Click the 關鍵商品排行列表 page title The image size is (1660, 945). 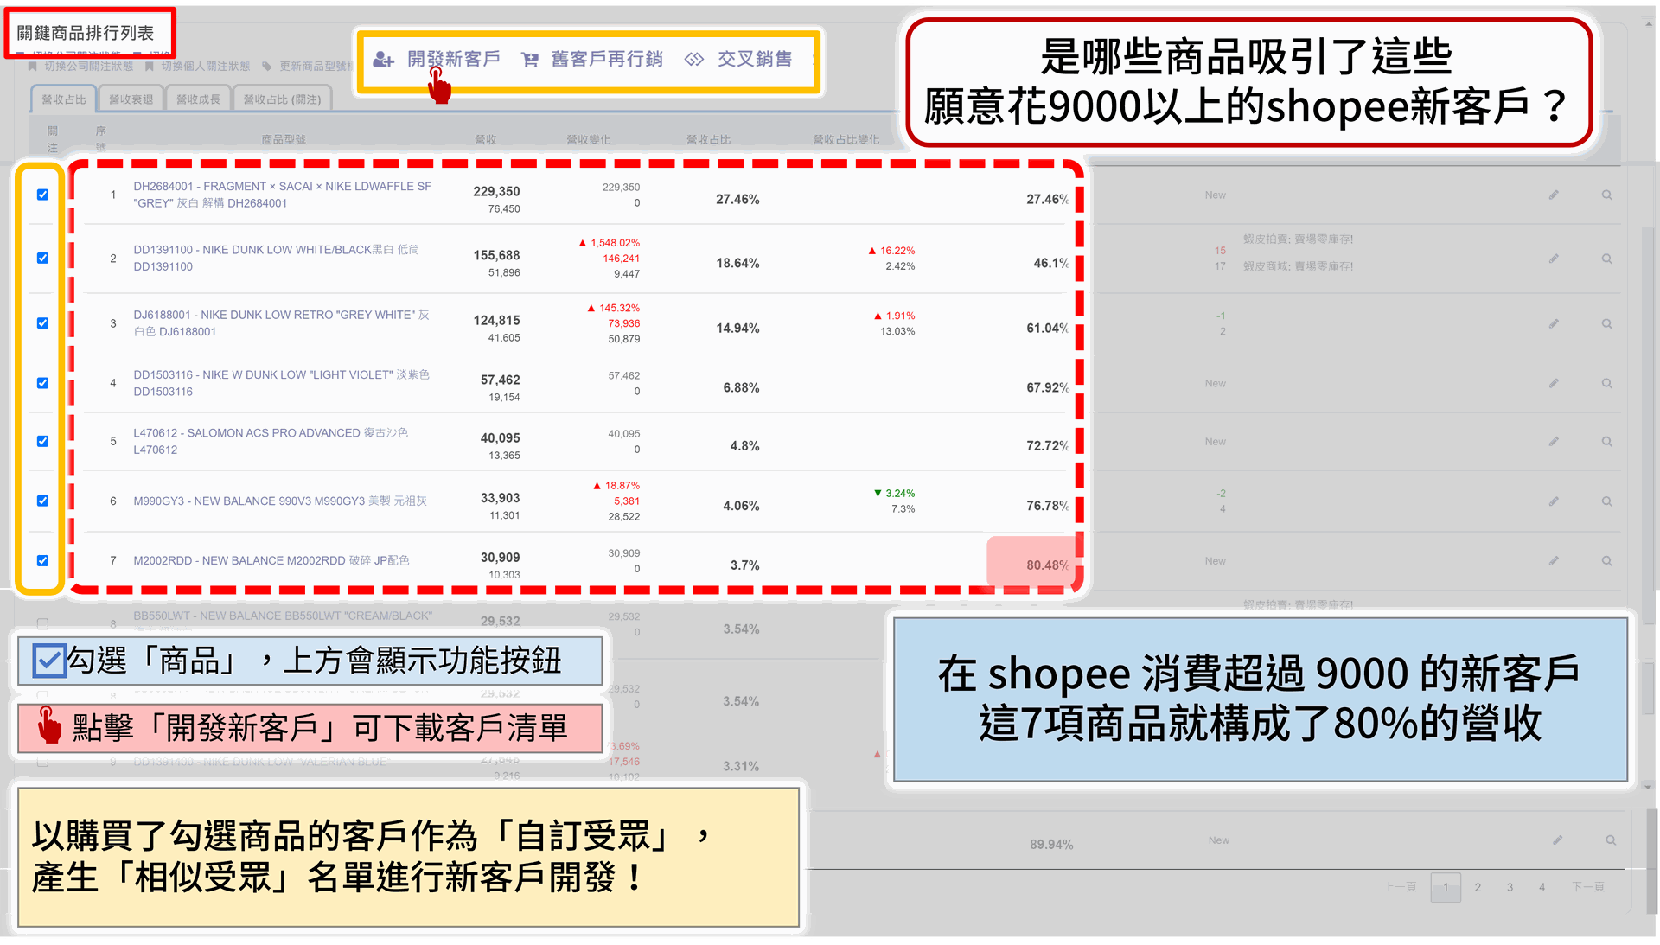click(86, 33)
